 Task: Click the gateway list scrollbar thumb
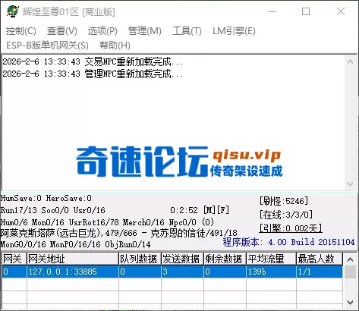(x=350, y=272)
